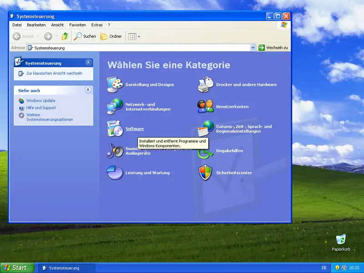The height and width of the screenshot is (273, 364).
Task: Open the Suchen search tool
Action: pos(85,36)
